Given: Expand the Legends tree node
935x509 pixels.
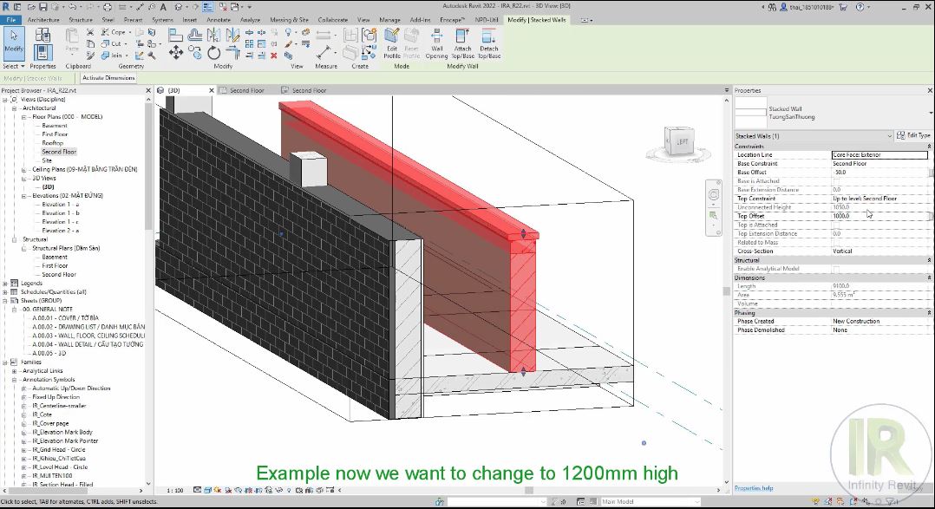Looking at the screenshot, I should [5, 284].
